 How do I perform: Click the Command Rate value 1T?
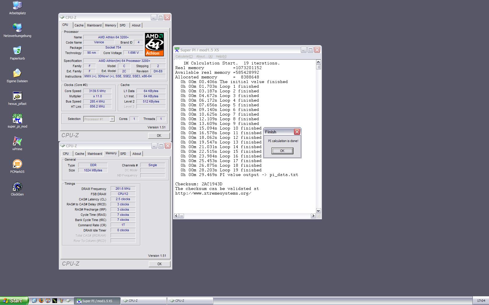[123, 225]
